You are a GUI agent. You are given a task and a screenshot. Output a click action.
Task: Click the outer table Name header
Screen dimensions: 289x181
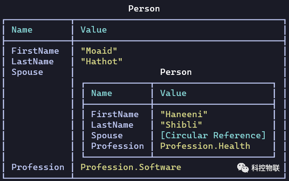click(x=22, y=30)
